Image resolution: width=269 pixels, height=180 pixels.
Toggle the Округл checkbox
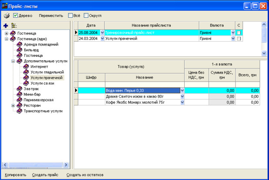click(x=86, y=16)
